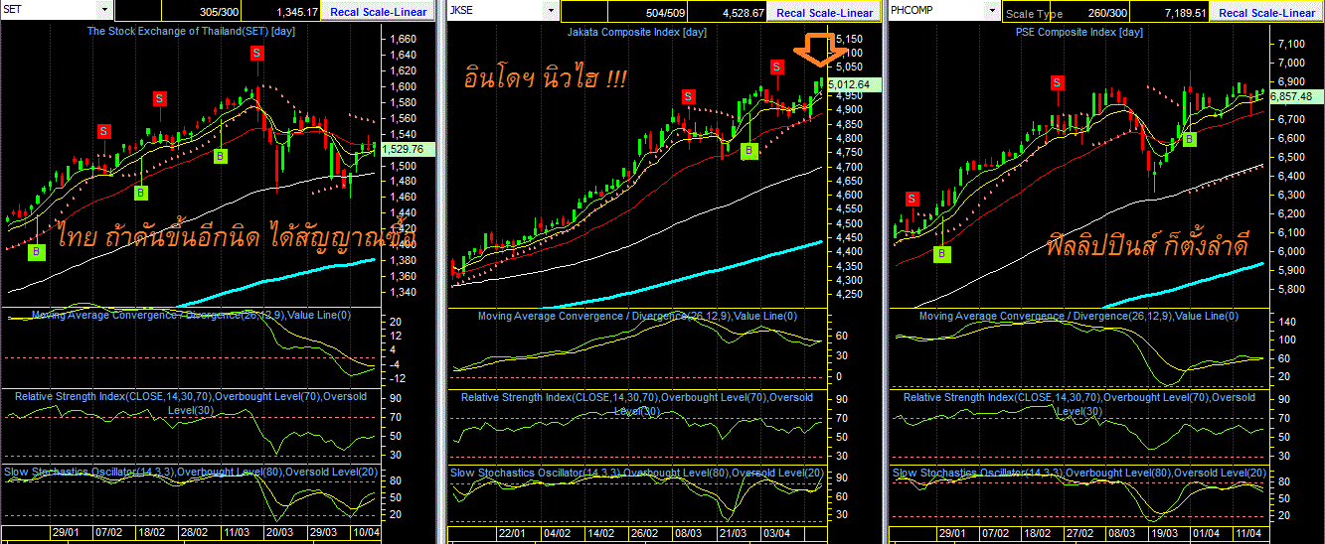Click the MACD indicator label in PHCOMP panel

(x=1078, y=316)
